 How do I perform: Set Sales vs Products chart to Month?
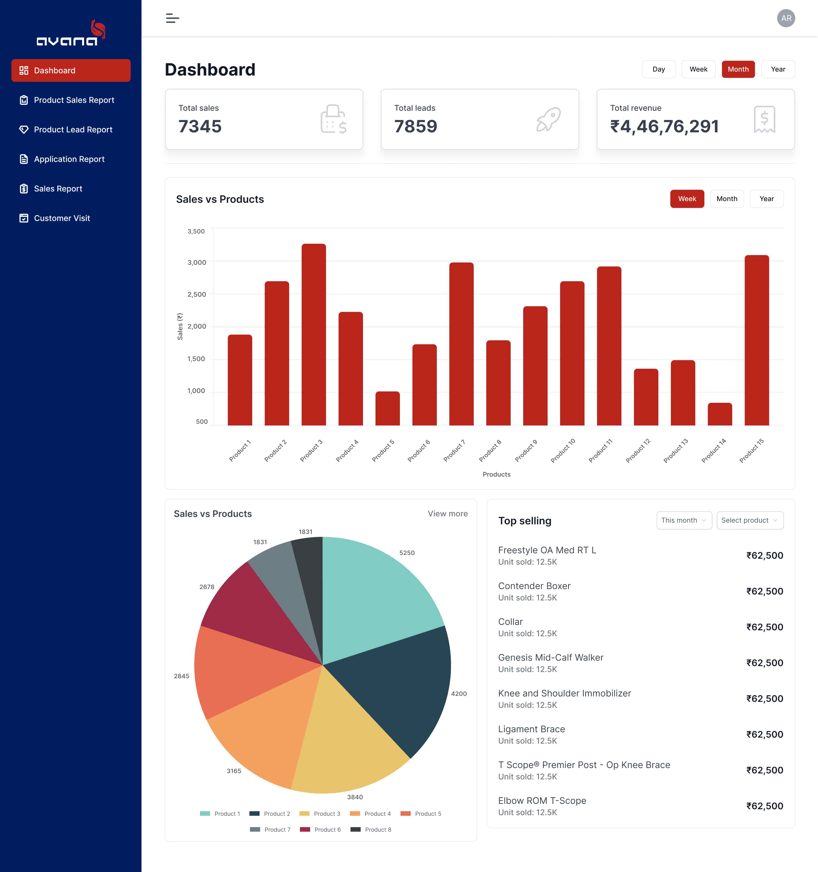pos(726,199)
